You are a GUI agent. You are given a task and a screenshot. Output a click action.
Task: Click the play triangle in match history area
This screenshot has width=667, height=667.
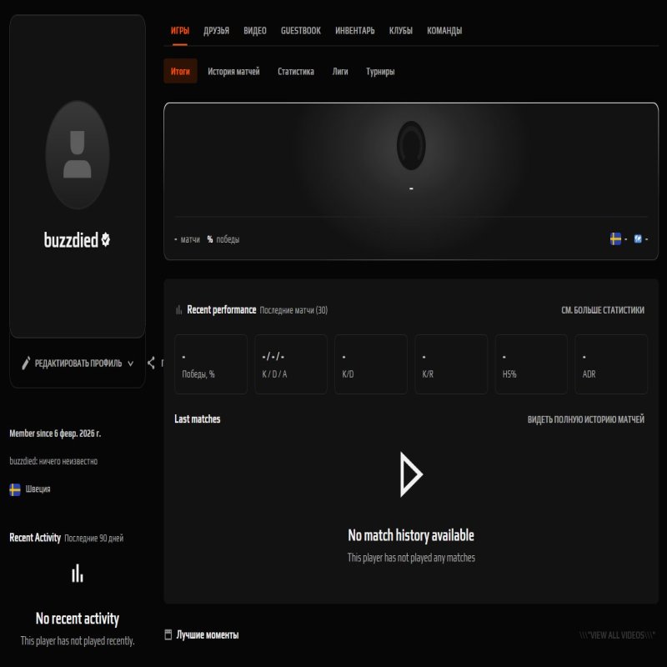(x=412, y=473)
